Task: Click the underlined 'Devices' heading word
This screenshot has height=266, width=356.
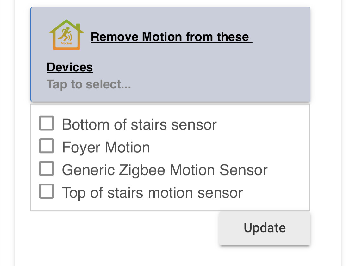Action: [70, 67]
